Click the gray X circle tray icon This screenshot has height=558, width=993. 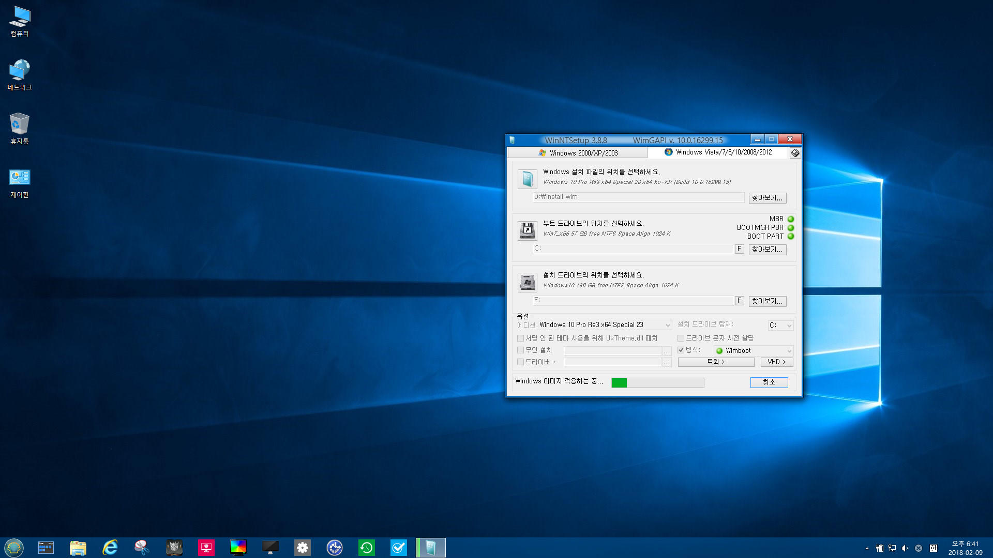click(x=919, y=548)
